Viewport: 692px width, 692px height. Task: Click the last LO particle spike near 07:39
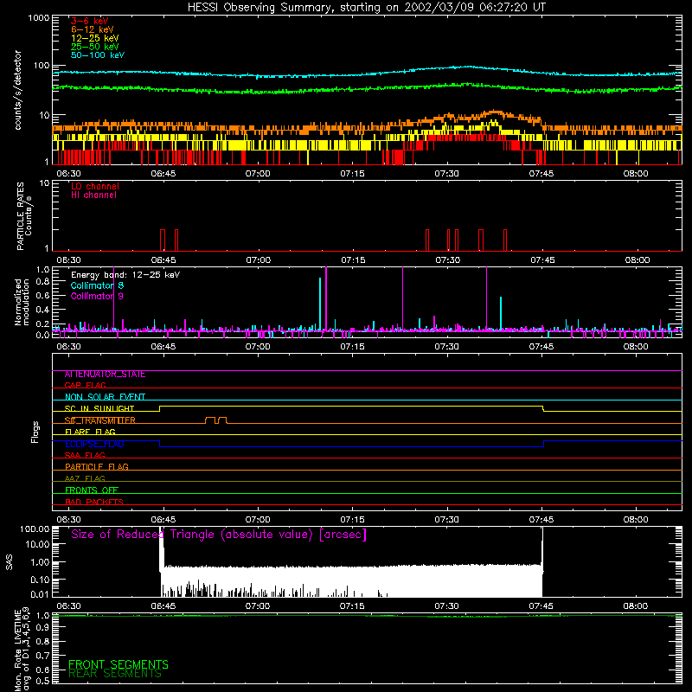[505, 240]
